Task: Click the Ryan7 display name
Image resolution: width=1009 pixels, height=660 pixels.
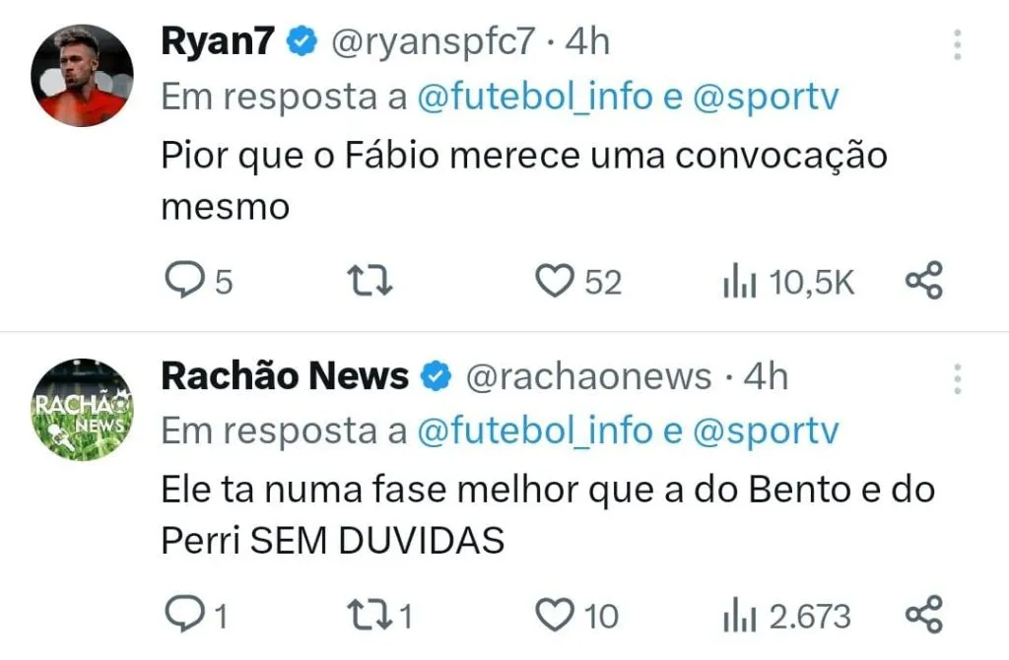Action: point(219,41)
